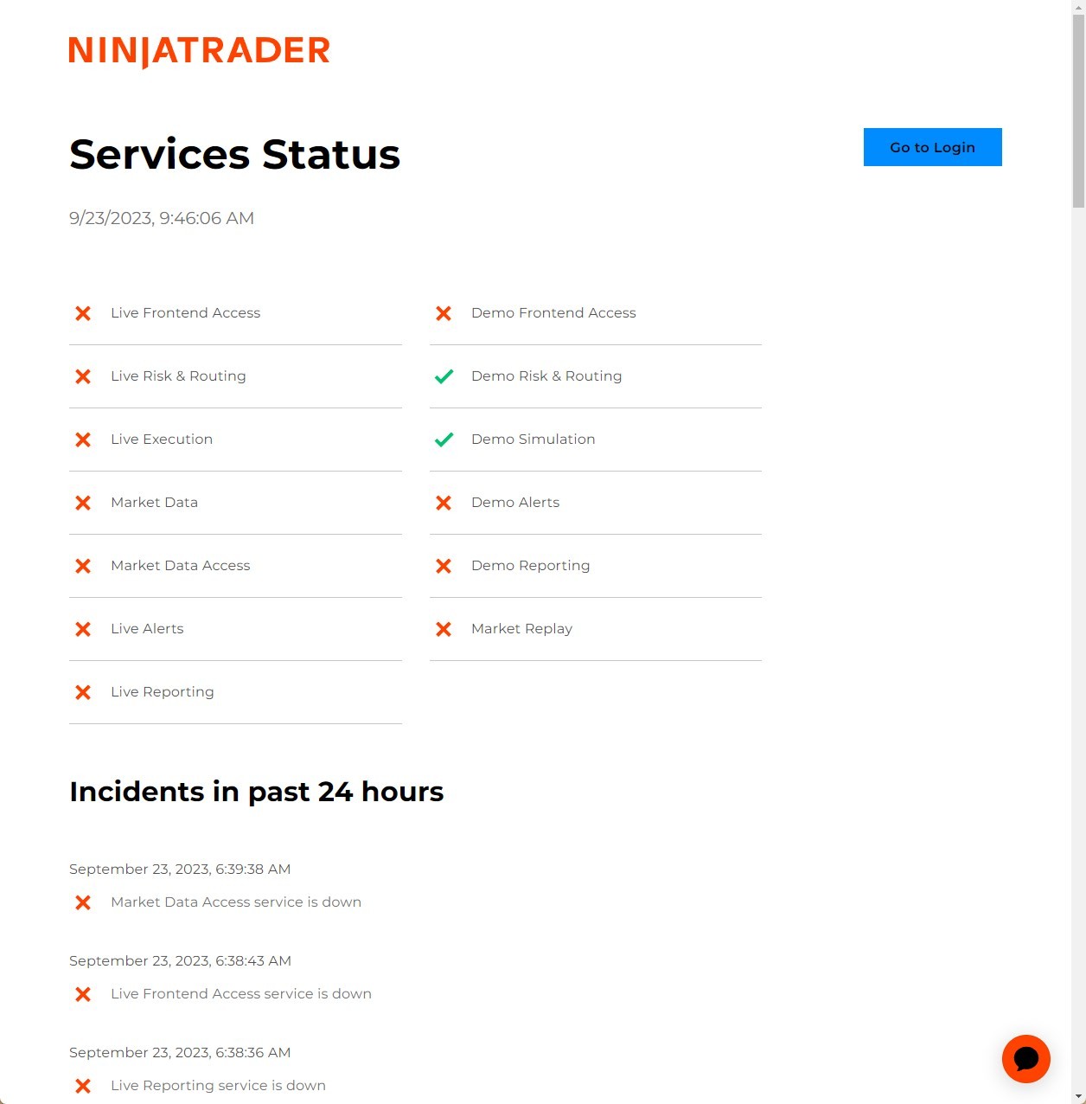The height and width of the screenshot is (1104, 1086).
Task: Click the vertical scrollbar thumb
Action: (x=1078, y=111)
